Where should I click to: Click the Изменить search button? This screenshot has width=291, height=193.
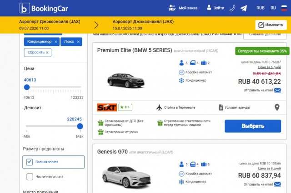tap(271, 25)
